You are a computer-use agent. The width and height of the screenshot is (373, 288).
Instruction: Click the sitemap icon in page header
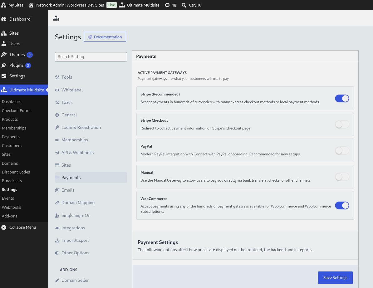[x=56, y=18]
